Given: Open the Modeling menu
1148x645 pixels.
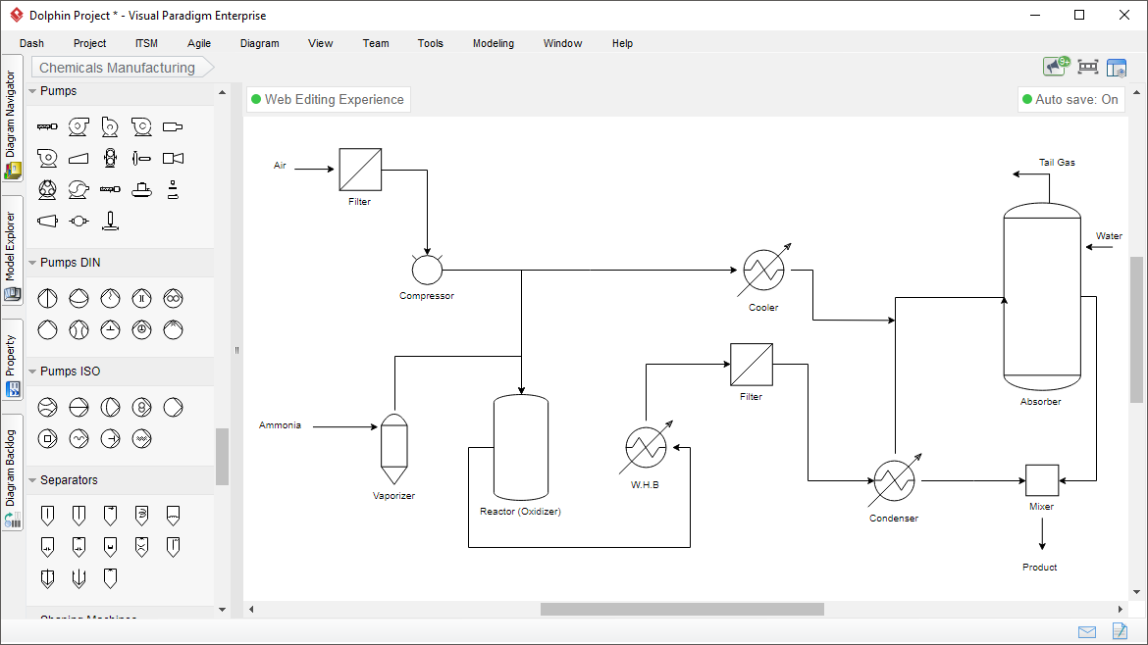Looking at the screenshot, I should pyautogui.click(x=493, y=43).
